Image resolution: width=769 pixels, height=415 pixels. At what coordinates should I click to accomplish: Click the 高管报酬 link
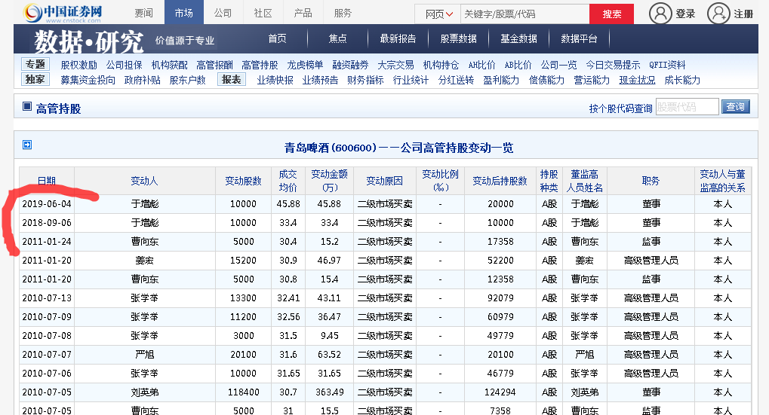pyautogui.click(x=214, y=65)
